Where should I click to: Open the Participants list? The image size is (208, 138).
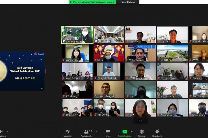pos(86,132)
